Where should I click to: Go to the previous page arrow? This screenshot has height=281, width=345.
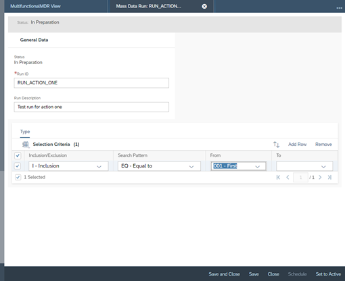click(287, 177)
